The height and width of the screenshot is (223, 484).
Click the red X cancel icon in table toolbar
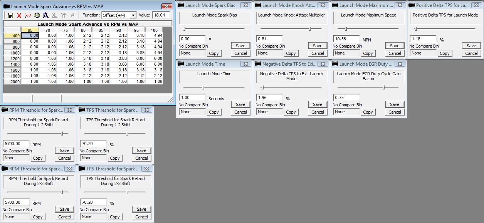tap(19, 15)
